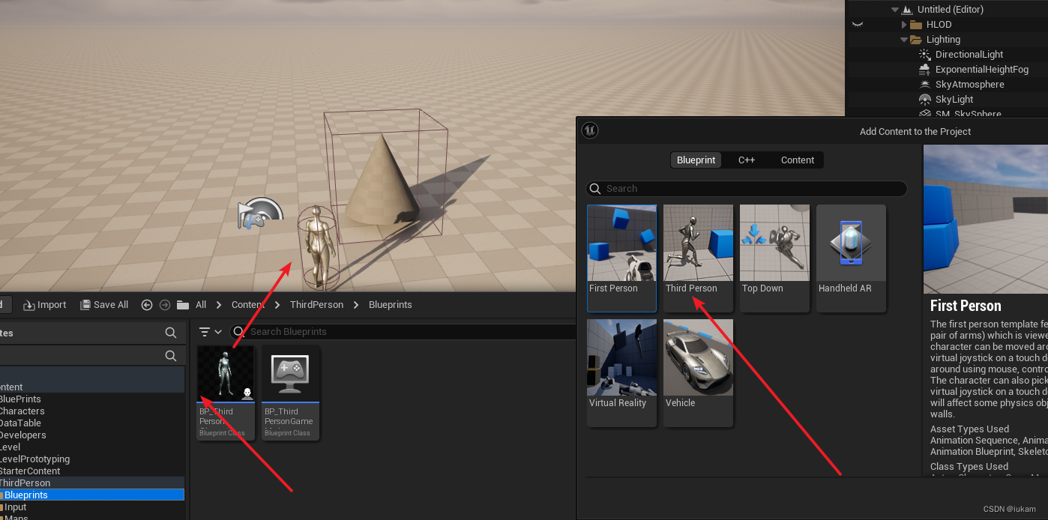This screenshot has height=520, width=1048.
Task: Click the SkyAtmosphere icon in the Outliner
Action: point(924,85)
